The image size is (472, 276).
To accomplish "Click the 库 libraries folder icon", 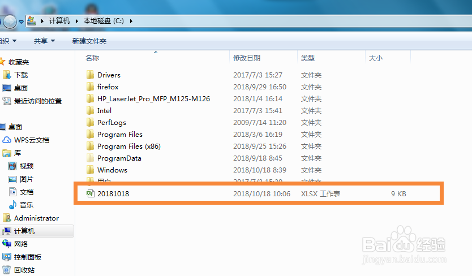I will pyautogui.click(x=7, y=153).
